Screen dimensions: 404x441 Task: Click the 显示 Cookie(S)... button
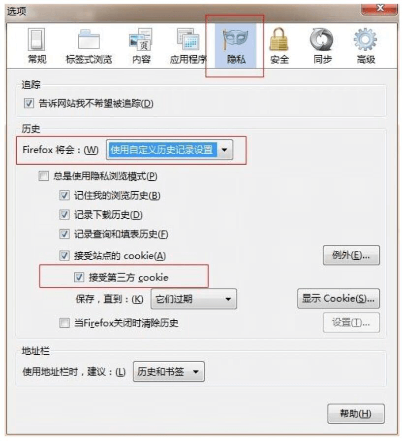coord(339,299)
